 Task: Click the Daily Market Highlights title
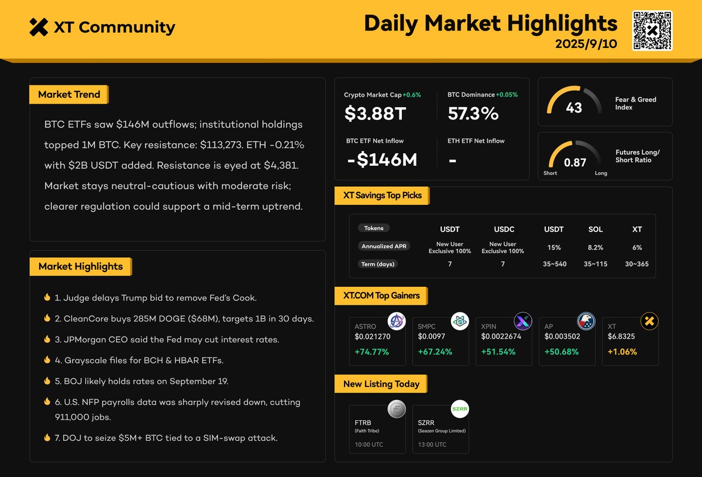(x=491, y=23)
